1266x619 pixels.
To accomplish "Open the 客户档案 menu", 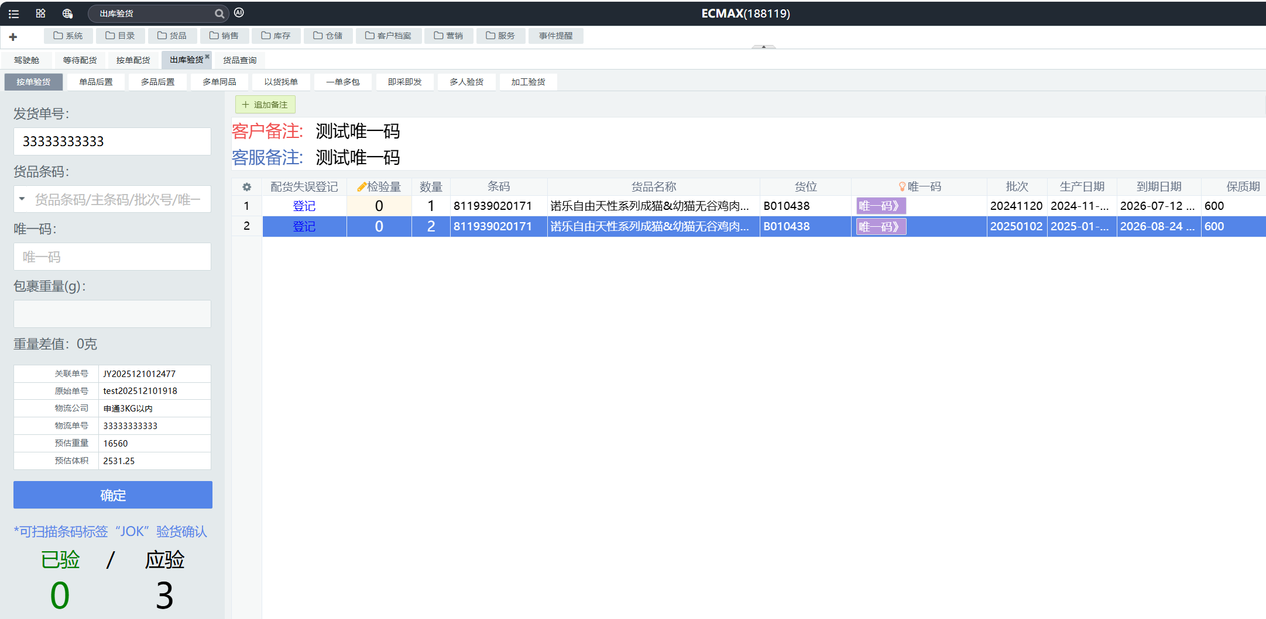I will pos(389,36).
